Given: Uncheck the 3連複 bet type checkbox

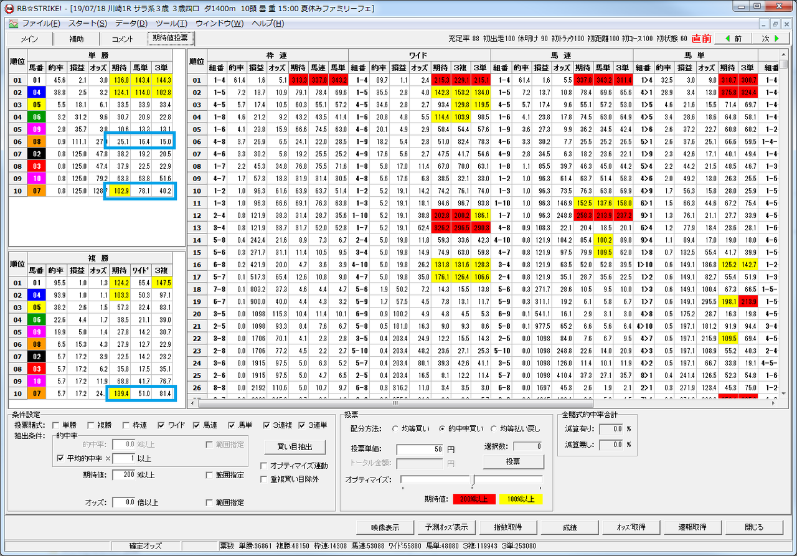Looking at the screenshot, I should [266, 425].
